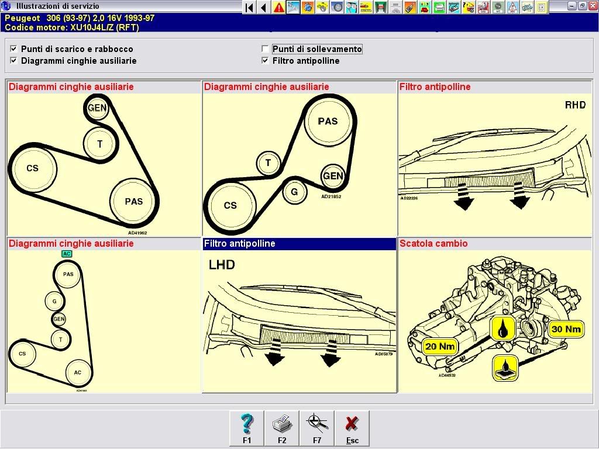Exit using the Esc button

tap(352, 429)
